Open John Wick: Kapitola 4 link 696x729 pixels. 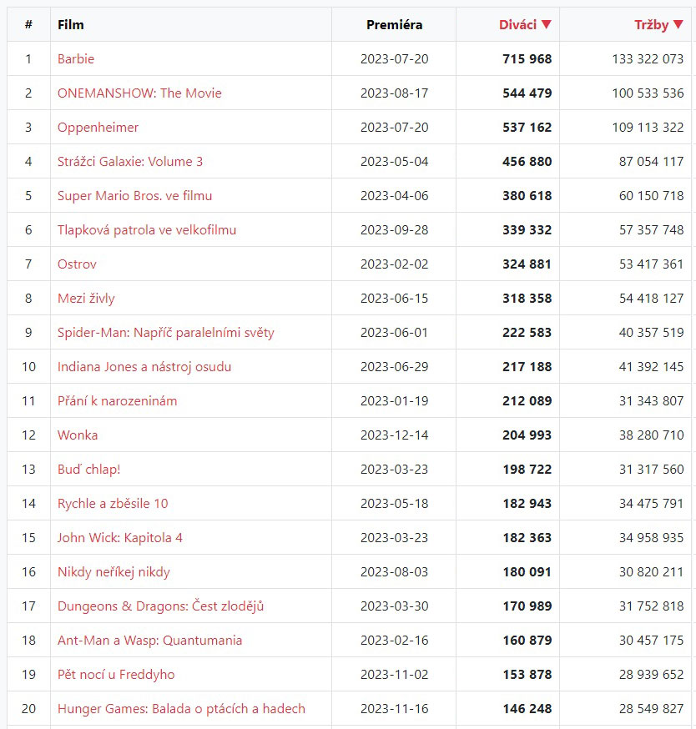click(120, 537)
